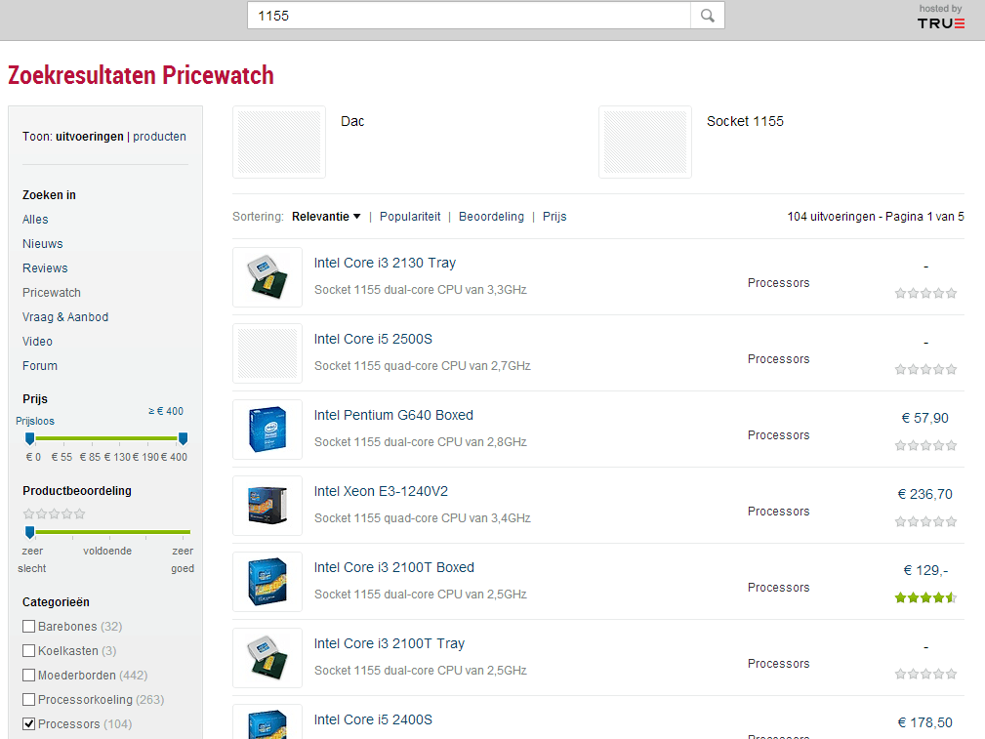Open Intel Core i5 2400S link
The width and height of the screenshot is (985, 739).
point(373,719)
